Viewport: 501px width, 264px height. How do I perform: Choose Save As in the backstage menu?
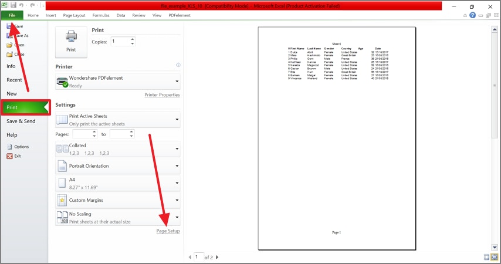click(18, 35)
